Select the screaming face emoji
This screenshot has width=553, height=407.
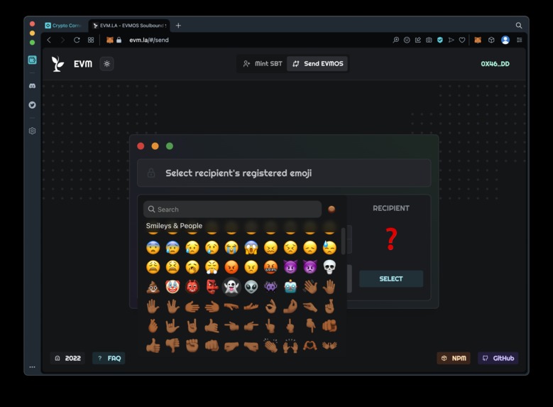pos(251,247)
